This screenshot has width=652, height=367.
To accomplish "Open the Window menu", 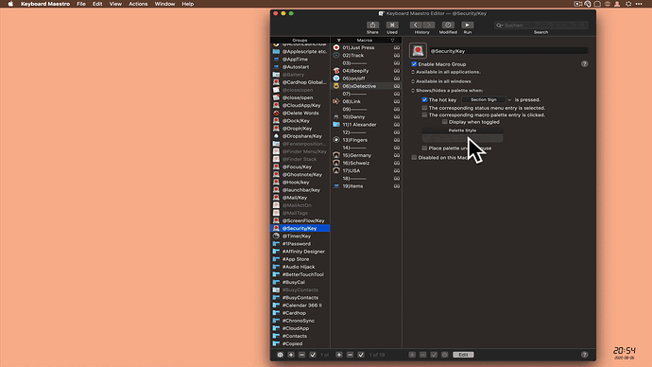I will click(x=164, y=4).
